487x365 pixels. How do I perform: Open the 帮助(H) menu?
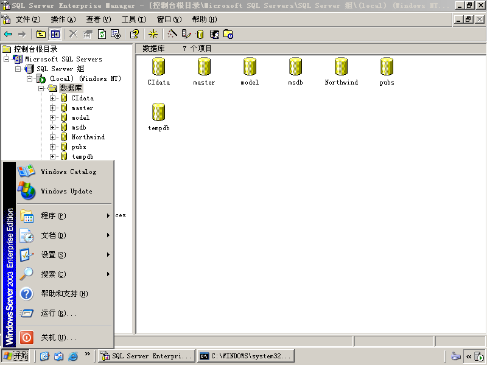point(205,19)
